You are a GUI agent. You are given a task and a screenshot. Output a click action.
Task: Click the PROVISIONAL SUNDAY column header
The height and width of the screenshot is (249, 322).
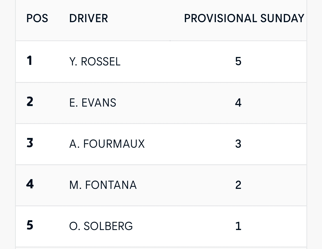[x=244, y=18]
